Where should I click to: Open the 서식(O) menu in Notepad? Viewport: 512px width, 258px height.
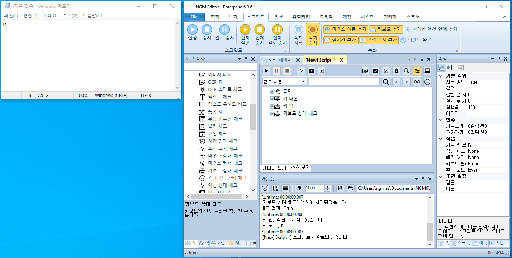pos(50,16)
